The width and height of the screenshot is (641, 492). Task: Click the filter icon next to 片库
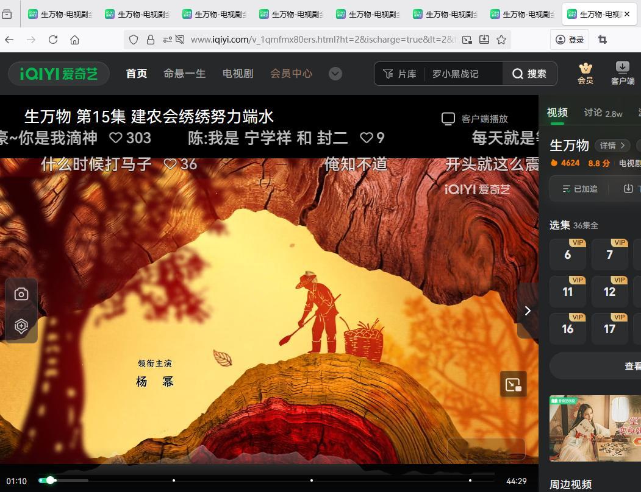[x=388, y=74]
